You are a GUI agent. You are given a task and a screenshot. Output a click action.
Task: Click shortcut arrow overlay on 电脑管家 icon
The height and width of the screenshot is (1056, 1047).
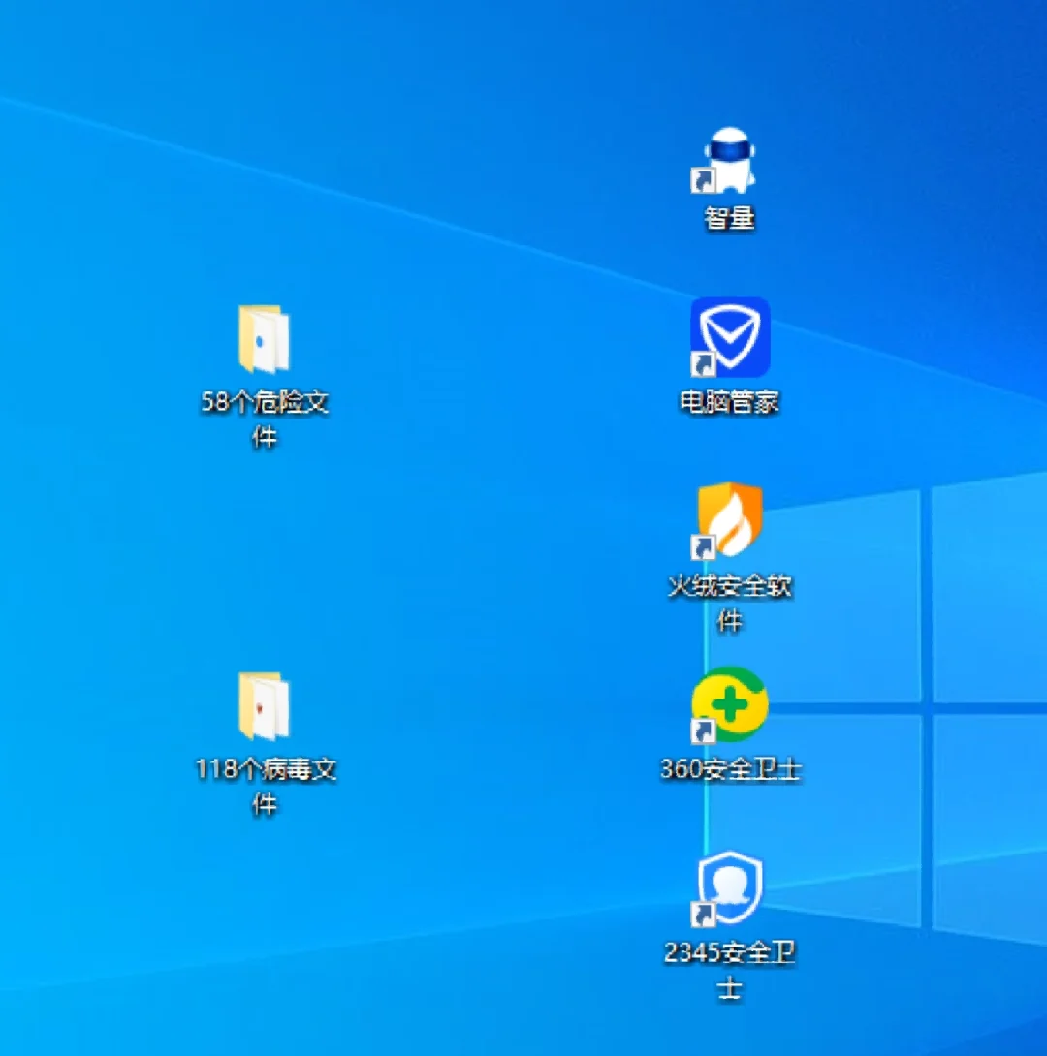point(703,364)
